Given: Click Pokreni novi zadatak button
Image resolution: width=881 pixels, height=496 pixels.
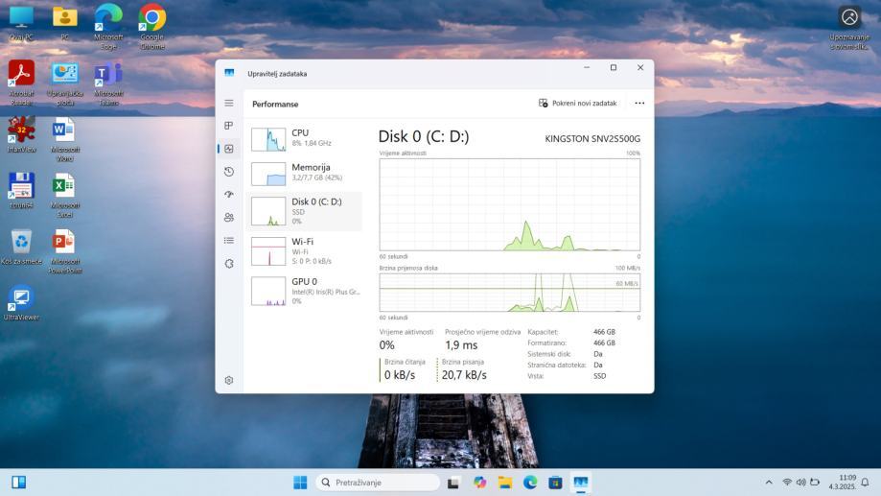Looking at the screenshot, I should click(x=578, y=103).
